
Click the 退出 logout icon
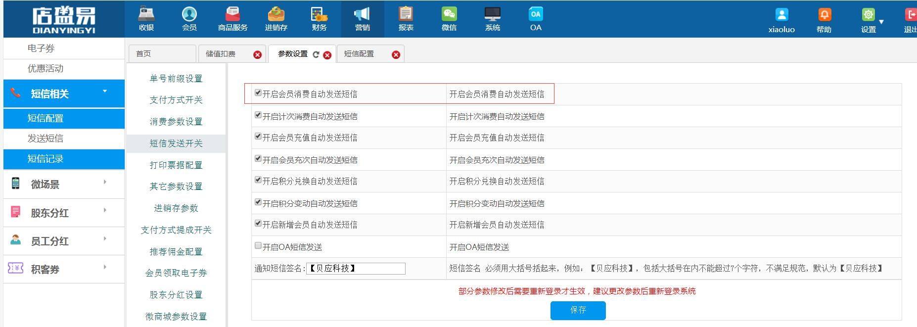point(911,15)
